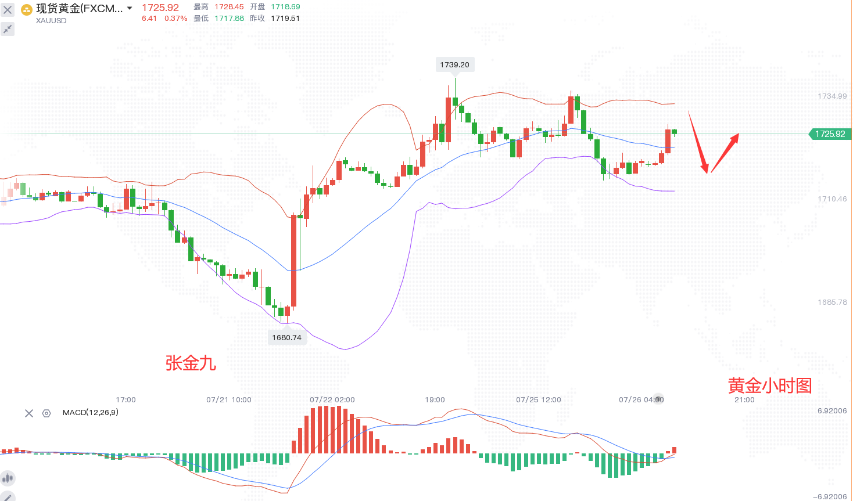Click the 07/25 12:00 time axis label
Screen dimensions: 853x501
click(539, 400)
